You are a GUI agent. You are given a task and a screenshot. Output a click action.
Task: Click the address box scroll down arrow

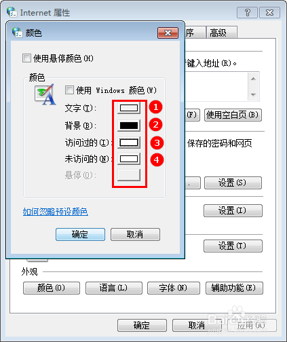click(x=253, y=94)
